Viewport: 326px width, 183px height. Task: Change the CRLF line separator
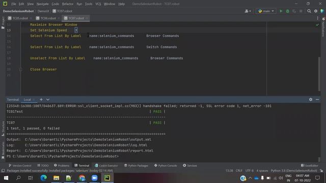[x=239, y=171]
